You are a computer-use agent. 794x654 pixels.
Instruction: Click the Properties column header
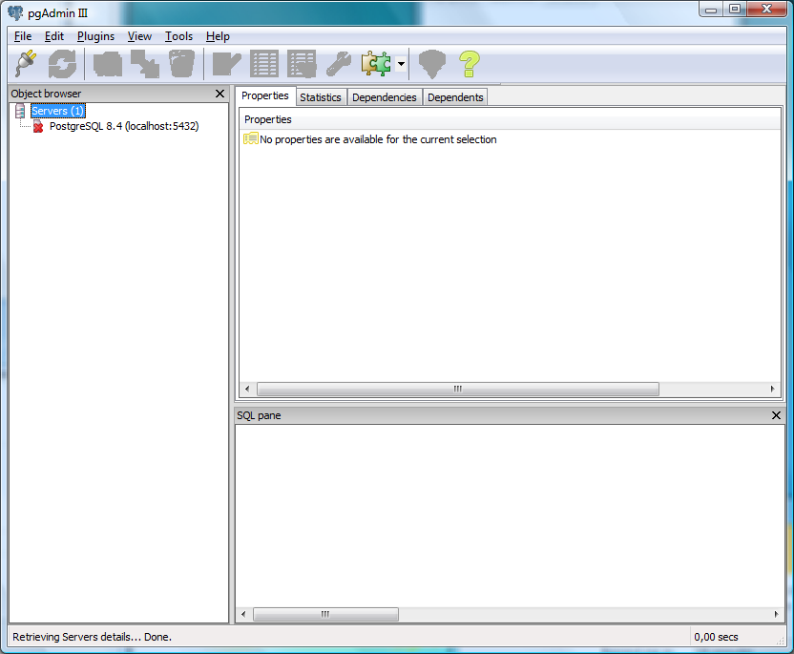click(510, 119)
